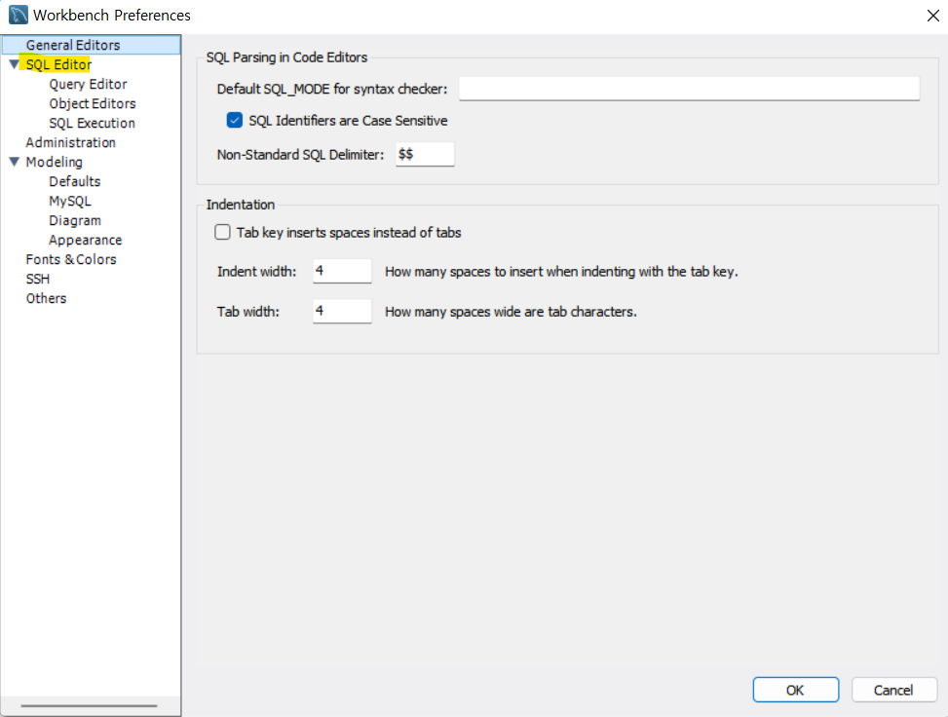948x717 pixels.
Task: Close the Workbench Preferences dialog
Action: 932,16
